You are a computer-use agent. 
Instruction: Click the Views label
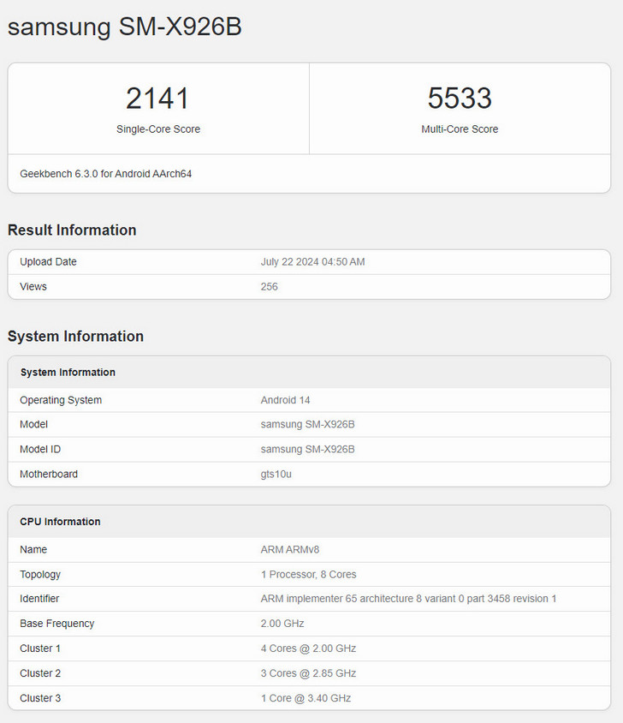[33, 286]
